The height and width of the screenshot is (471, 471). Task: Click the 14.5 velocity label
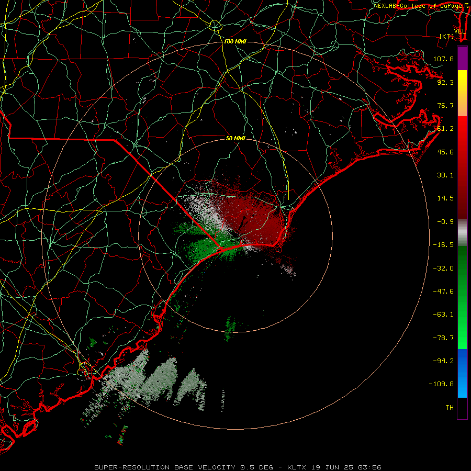[x=445, y=198]
